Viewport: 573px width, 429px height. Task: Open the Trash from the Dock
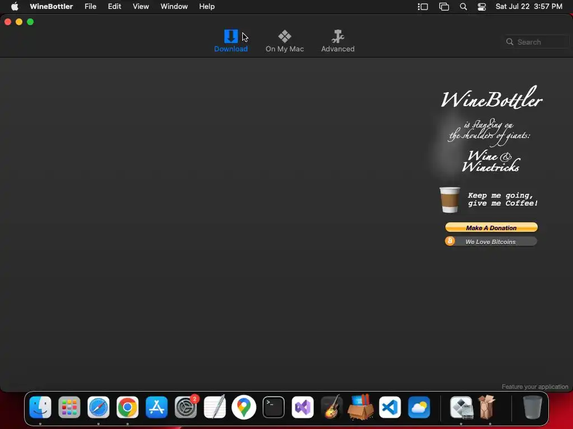533,407
